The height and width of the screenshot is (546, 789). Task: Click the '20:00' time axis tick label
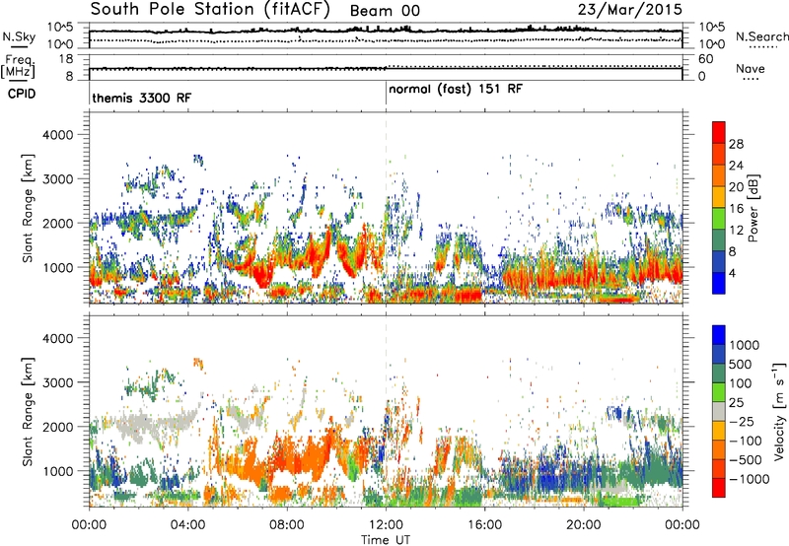click(584, 525)
